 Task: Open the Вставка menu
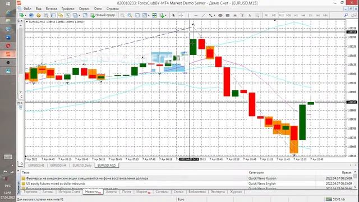click(51, 9)
